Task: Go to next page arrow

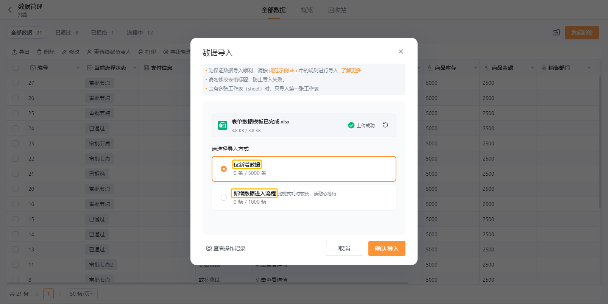Action: (x=60, y=294)
